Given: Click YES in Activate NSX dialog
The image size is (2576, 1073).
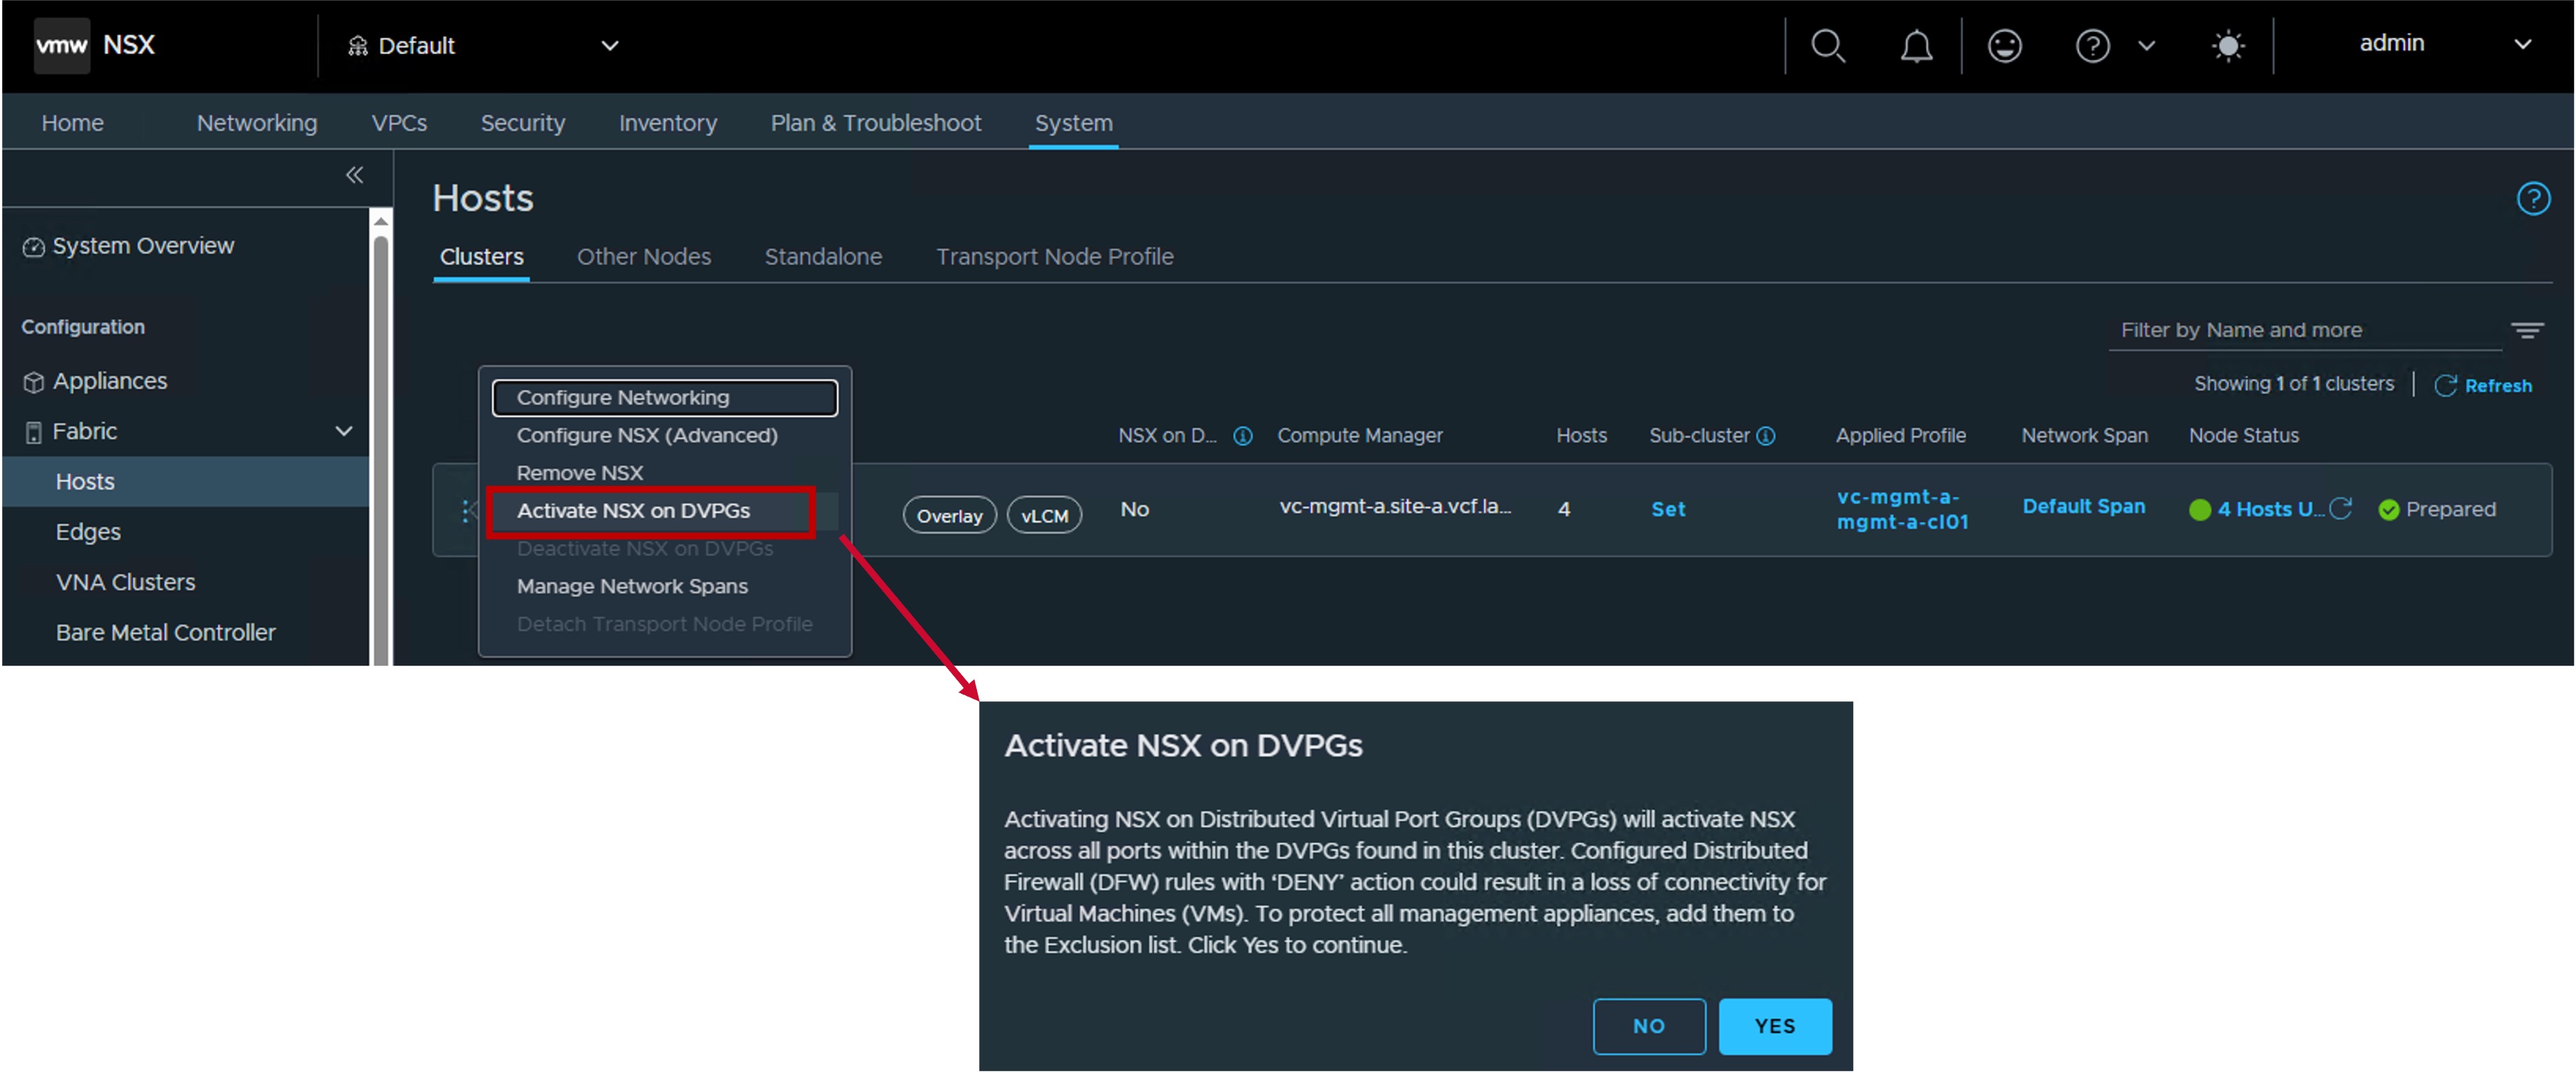Looking at the screenshot, I should click(1775, 1027).
